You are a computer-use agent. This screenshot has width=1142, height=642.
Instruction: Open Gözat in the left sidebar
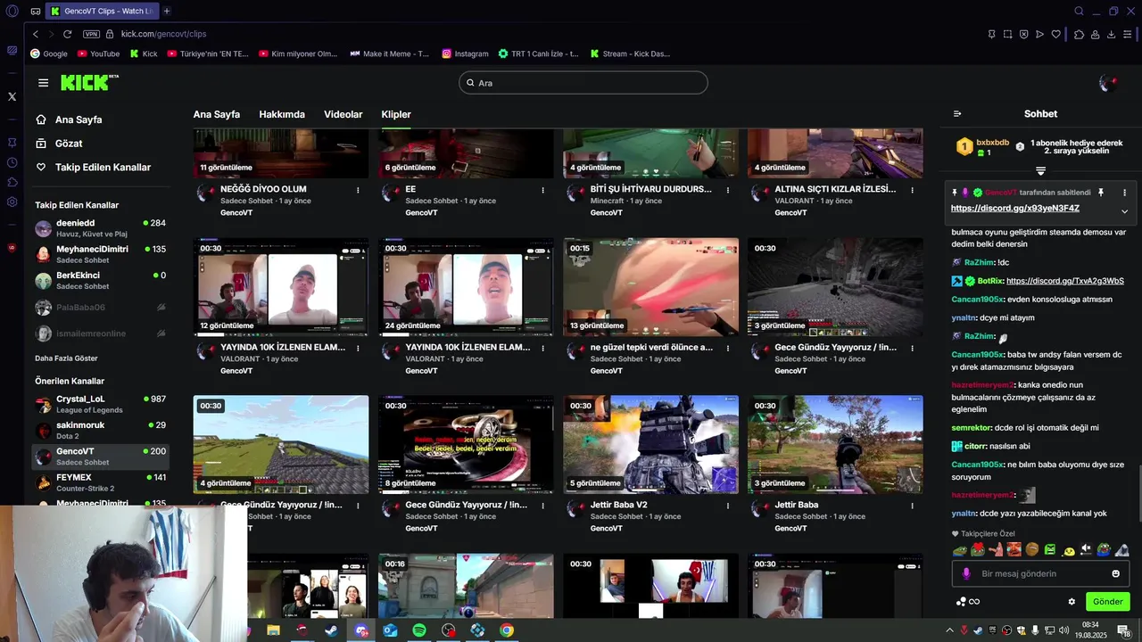(x=69, y=144)
